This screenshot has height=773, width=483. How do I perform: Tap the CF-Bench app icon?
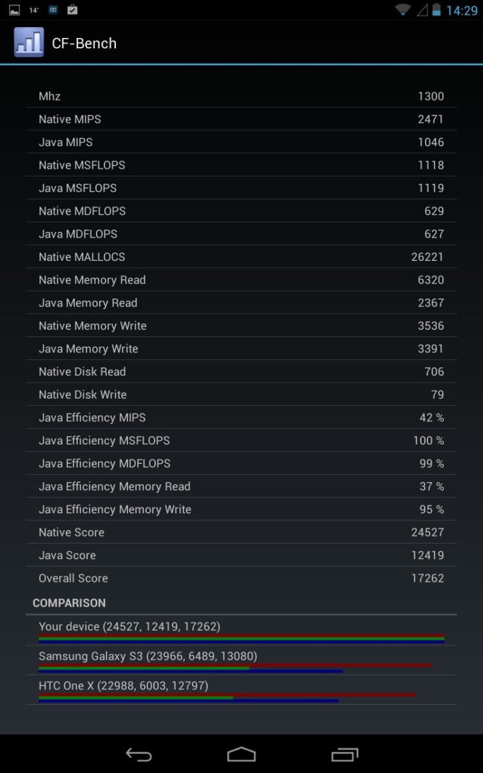(x=28, y=43)
